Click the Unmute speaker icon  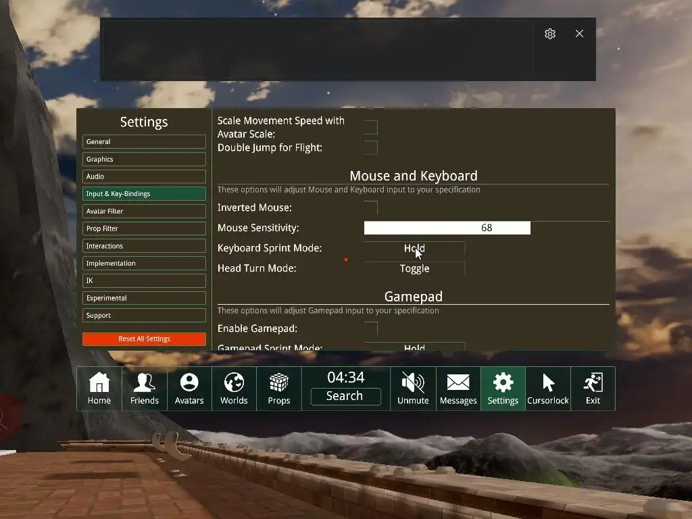pos(413,389)
